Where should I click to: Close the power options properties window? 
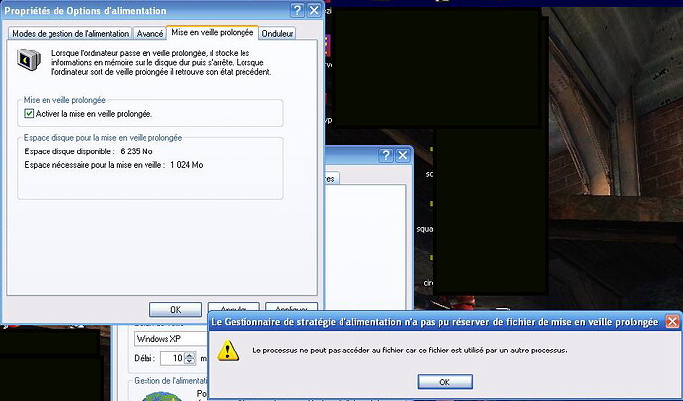pyautogui.click(x=315, y=10)
